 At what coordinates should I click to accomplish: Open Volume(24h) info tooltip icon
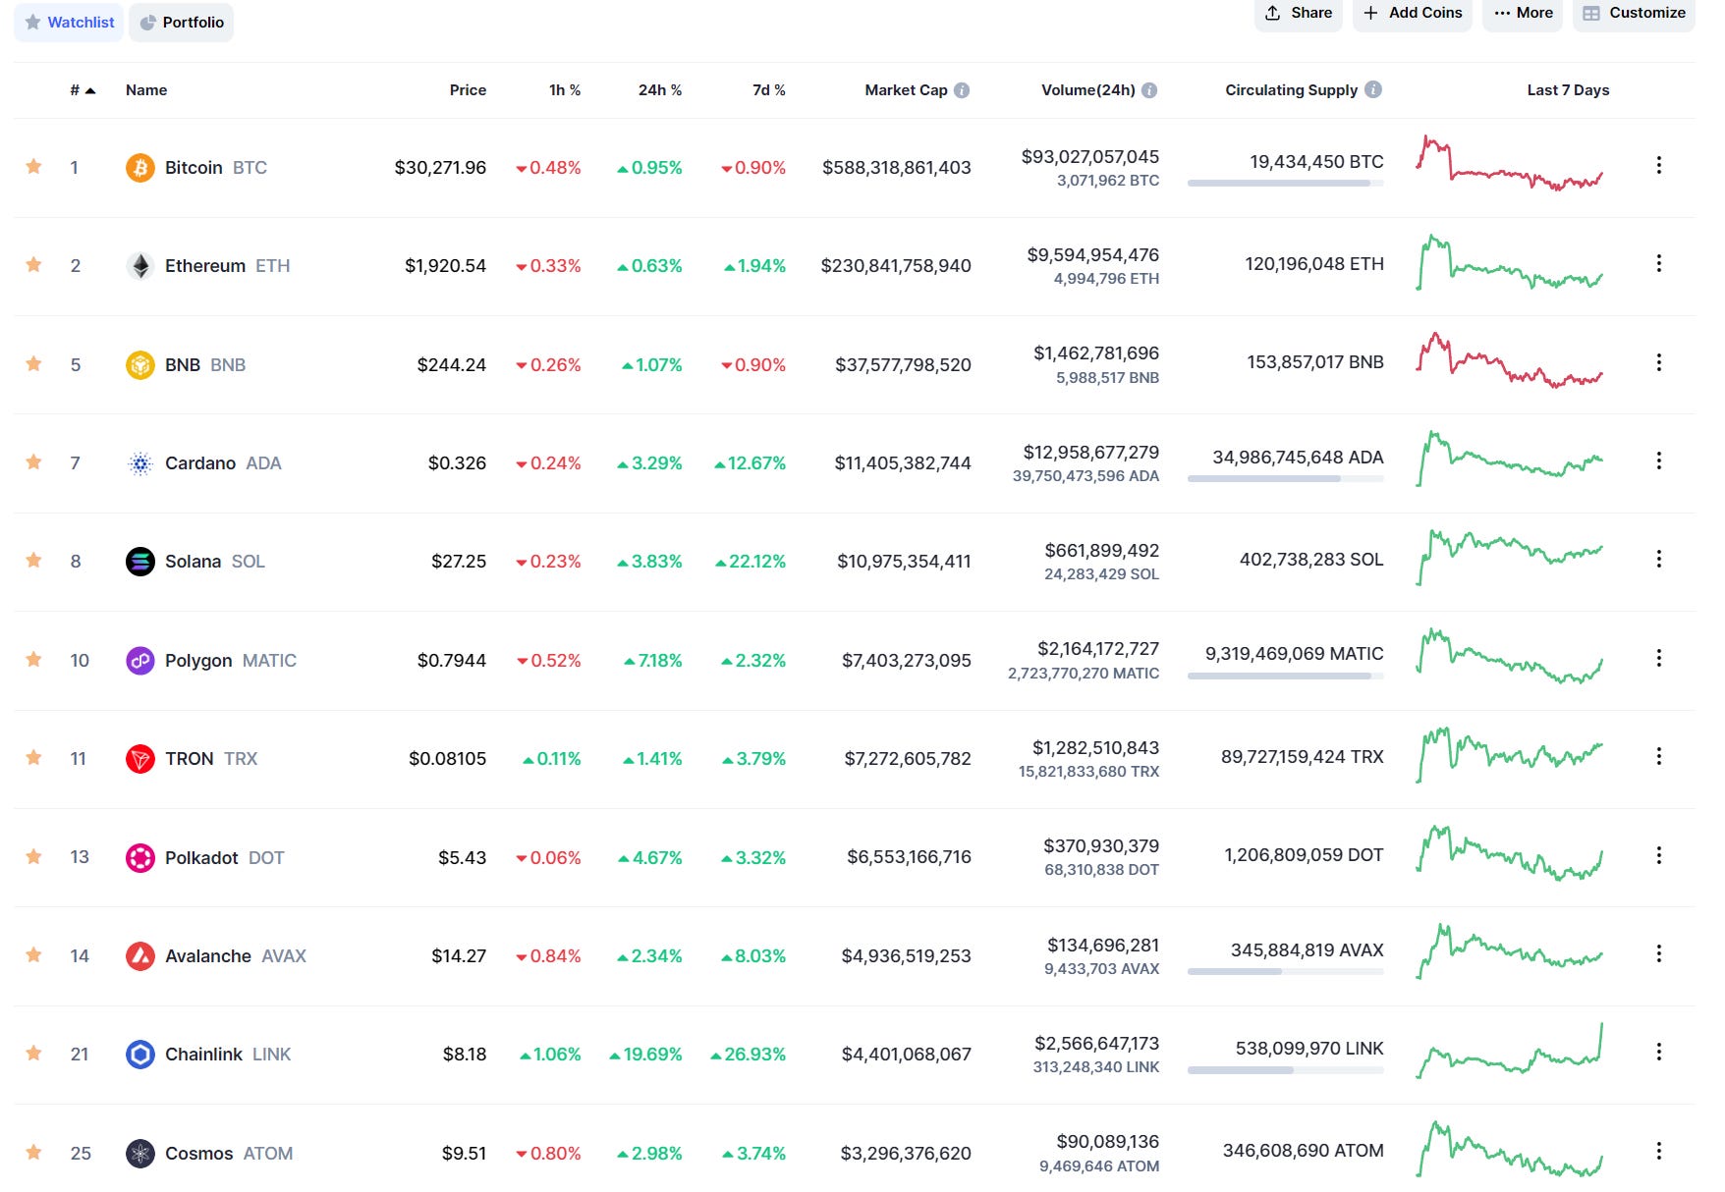pyautogui.click(x=1149, y=90)
